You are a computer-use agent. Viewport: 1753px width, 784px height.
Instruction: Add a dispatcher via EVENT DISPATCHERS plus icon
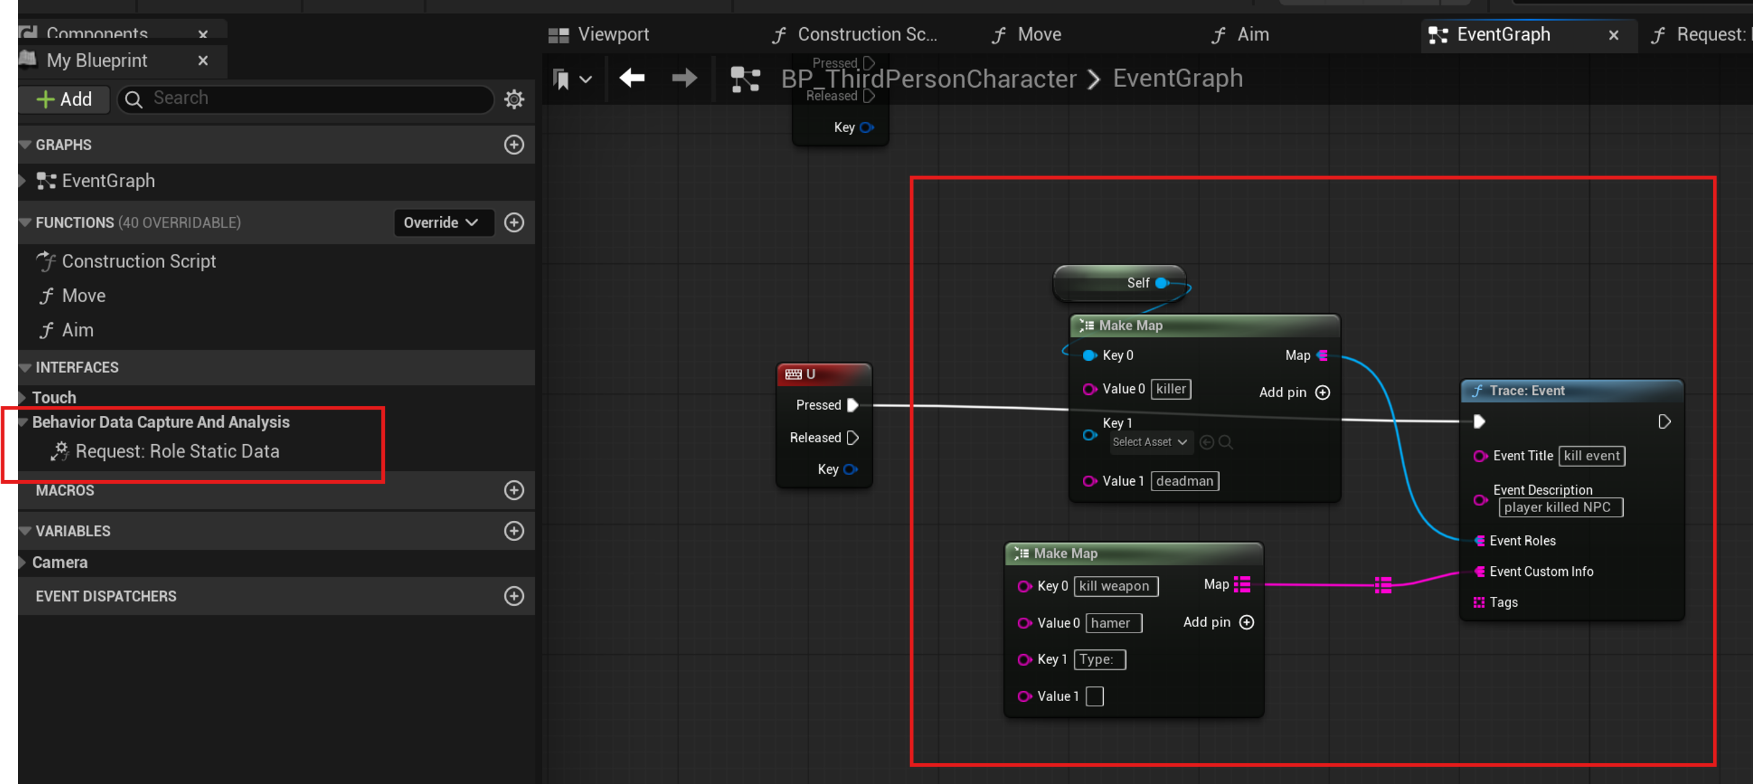coord(514,596)
